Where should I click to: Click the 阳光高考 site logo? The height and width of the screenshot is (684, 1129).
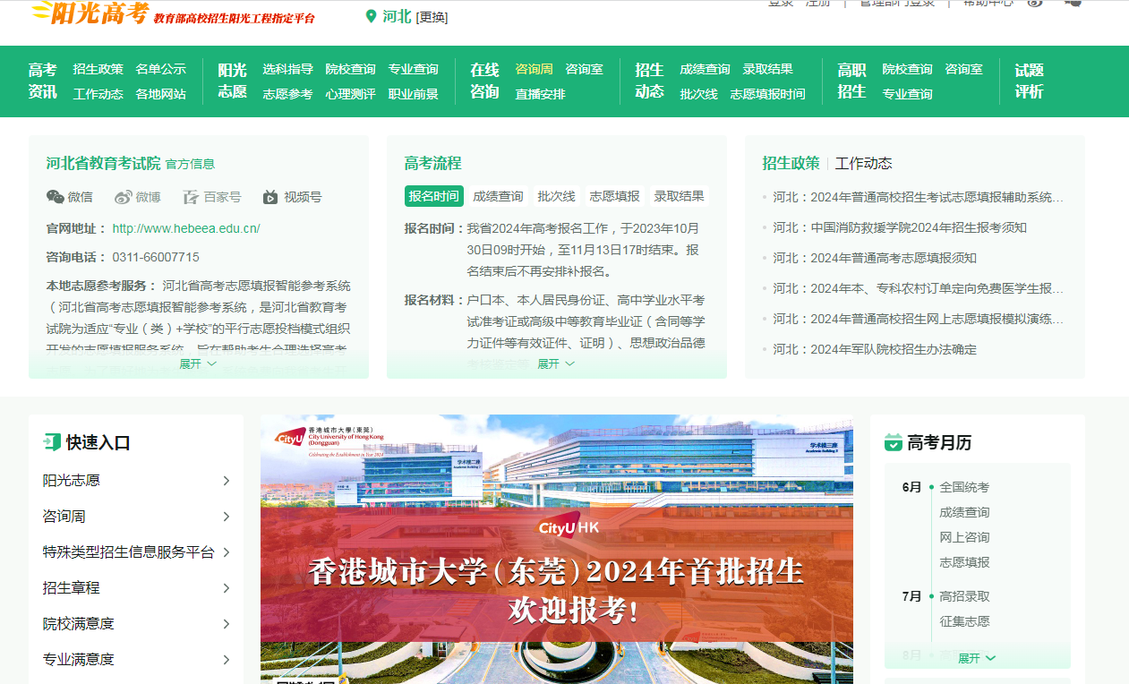point(90,13)
